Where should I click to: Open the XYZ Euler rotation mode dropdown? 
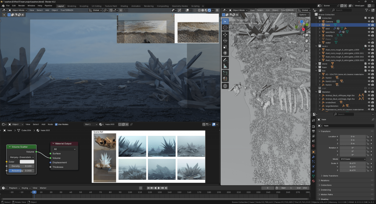click(352, 159)
